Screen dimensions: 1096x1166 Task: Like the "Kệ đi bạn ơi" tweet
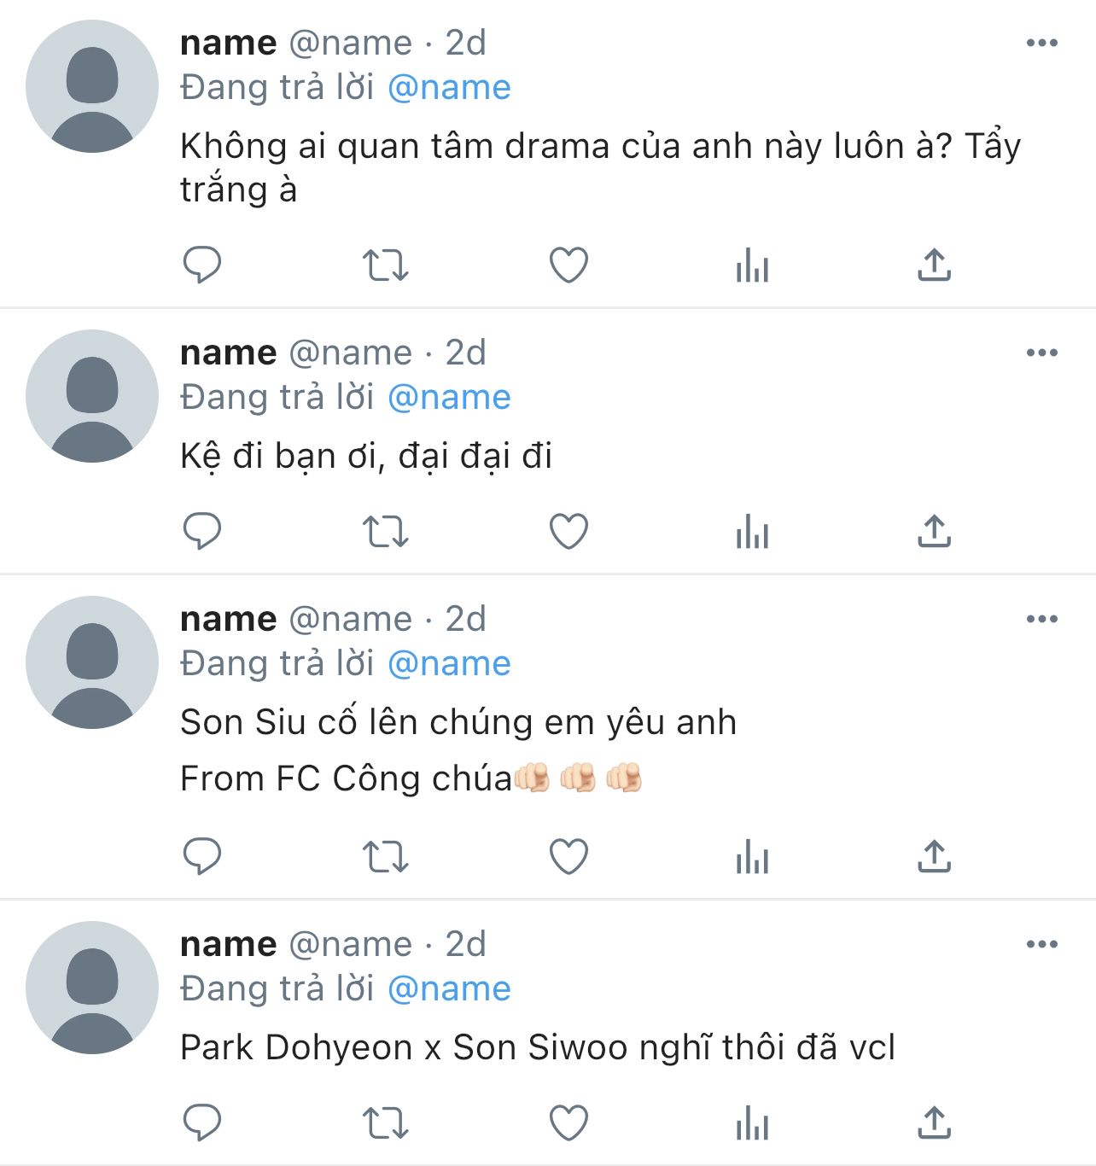(x=568, y=531)
